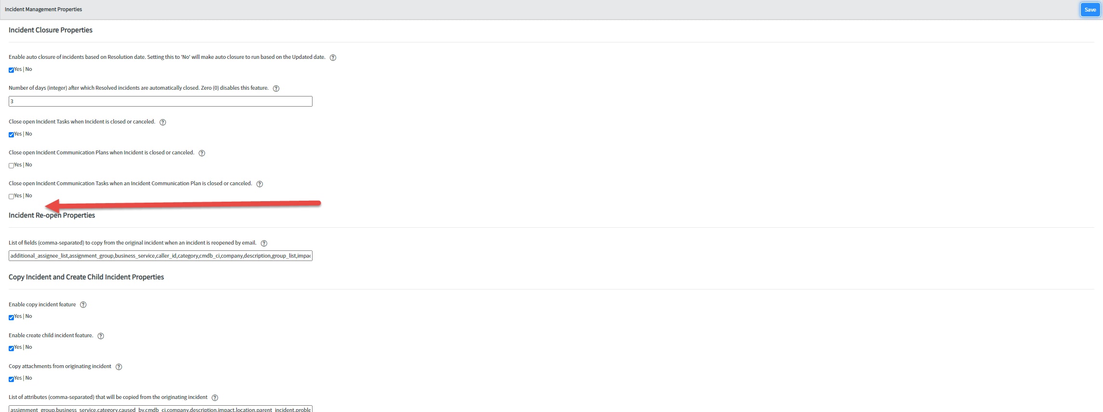The width and height of the screenshot is (1103, 412).
Task: Uncheck Copy attachments from originating incident
Action: (x=11, y=379)
